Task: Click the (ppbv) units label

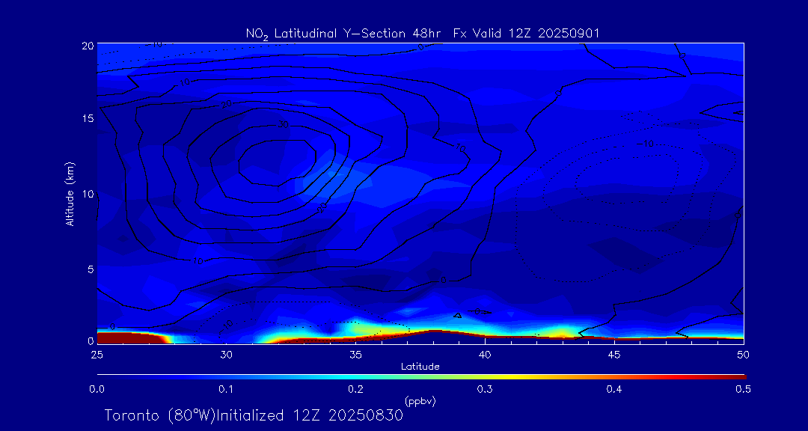Action: click(420, 401)
